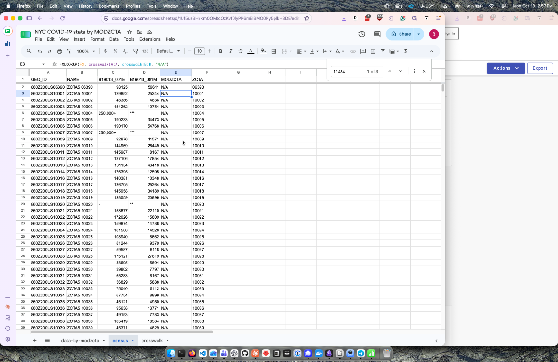Open the Borders tool
Screen dimensions: 558x362
274,51
